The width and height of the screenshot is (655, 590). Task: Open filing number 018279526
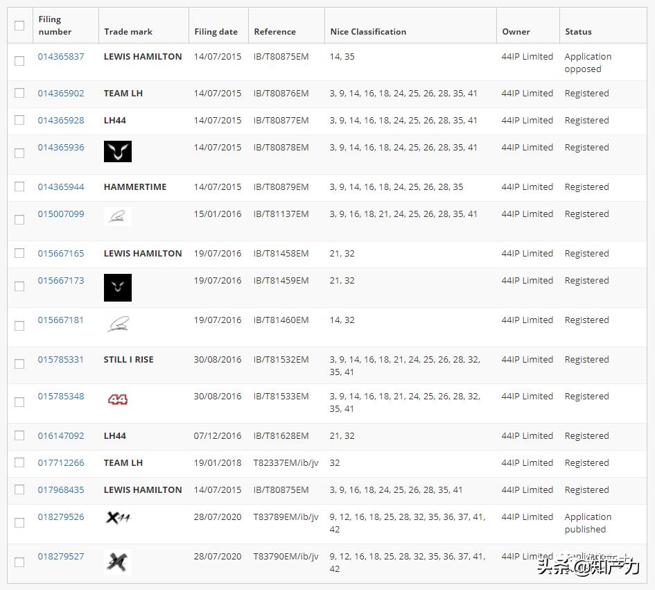tap(61, 517)
